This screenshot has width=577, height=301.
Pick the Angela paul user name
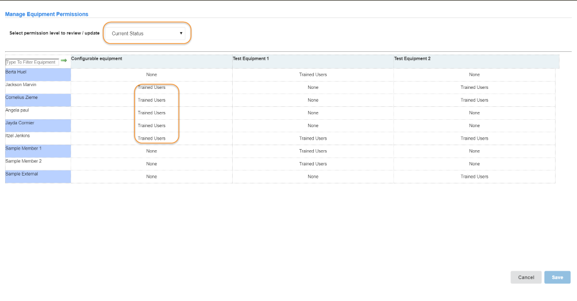[18, 110]
